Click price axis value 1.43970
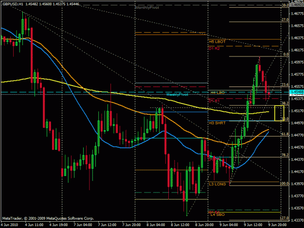The image size is (304, 228). (297, 184)
